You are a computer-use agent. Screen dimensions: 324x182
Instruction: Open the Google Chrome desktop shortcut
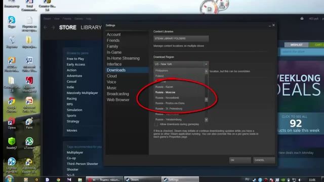[x=12, y=105]
